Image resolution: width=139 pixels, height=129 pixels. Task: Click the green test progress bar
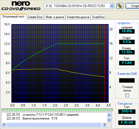coord(57,110)
